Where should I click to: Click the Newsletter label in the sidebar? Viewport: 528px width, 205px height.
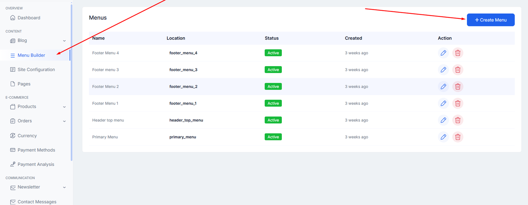click(x=29, y=187)
